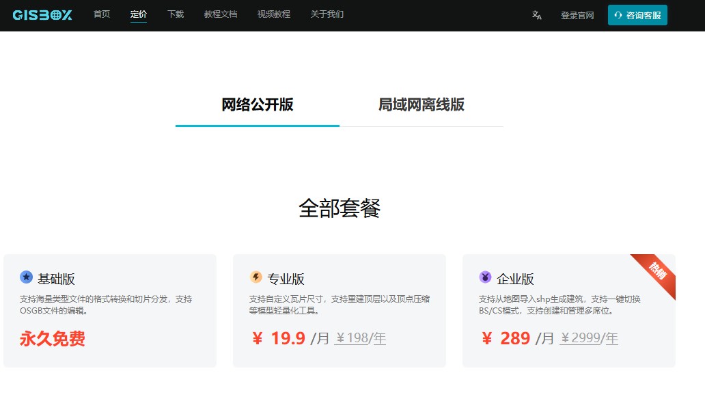Open 教程文档 from the top navigation
The width and height of the screenshot is (705, 401).
[x=221, y=14]
